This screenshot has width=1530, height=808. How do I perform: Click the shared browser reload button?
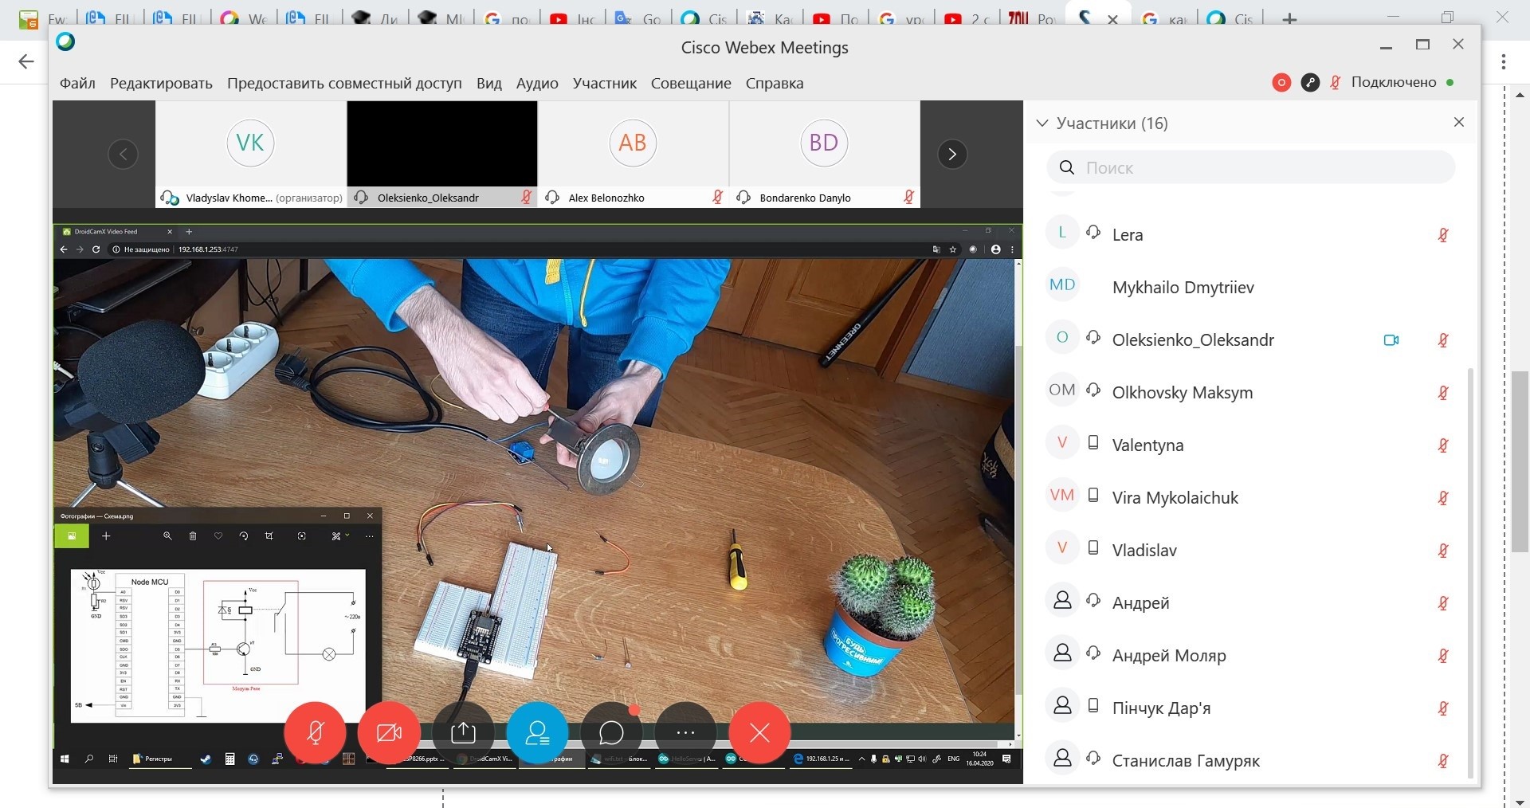coord(96,249)
